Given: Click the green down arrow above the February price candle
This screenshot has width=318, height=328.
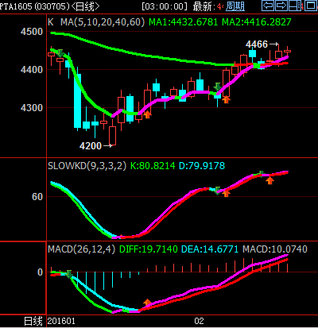Looking at the screenshot, I should 218,87.
